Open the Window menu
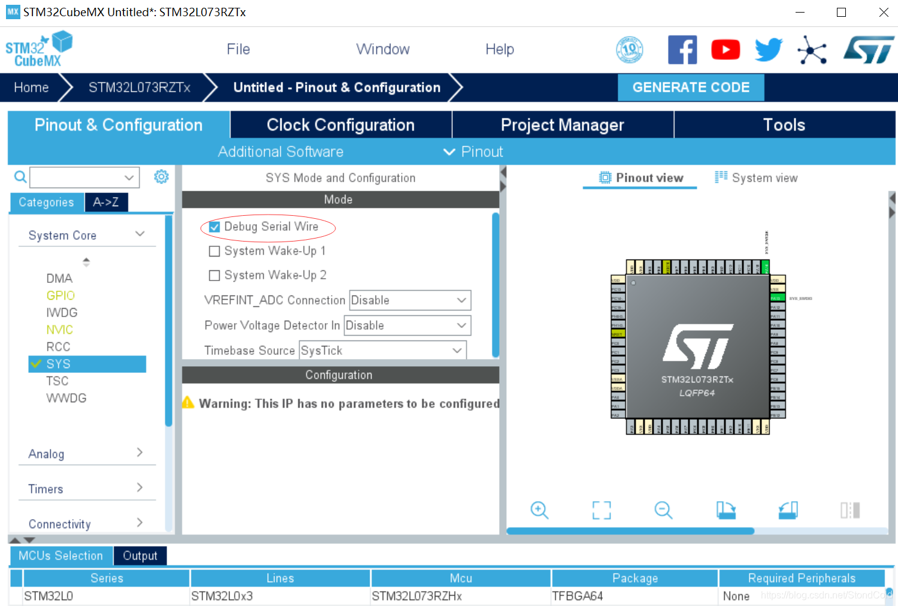This screenshot has height=606, width=898. point(383,49)
